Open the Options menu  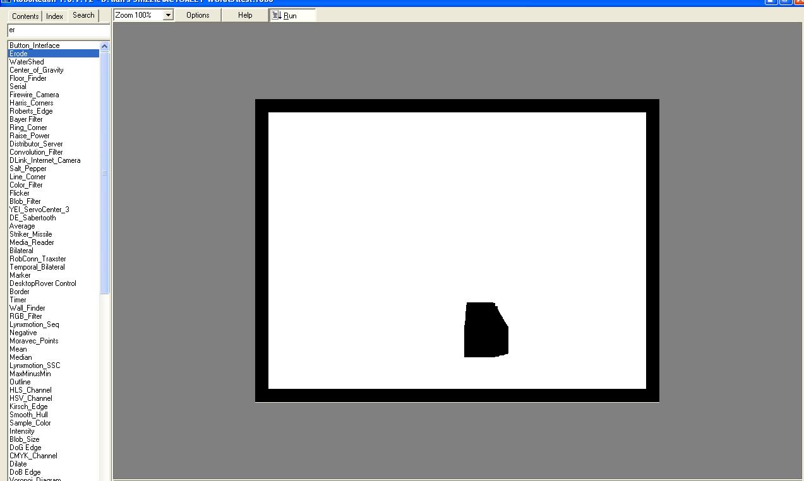click(198, 15)
